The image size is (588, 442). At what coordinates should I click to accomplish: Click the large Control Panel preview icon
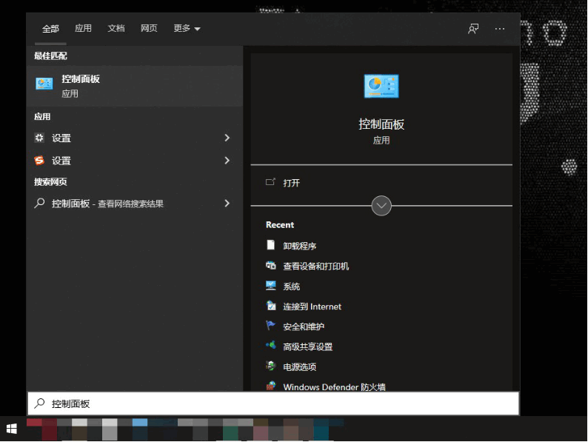(x=381, y=86)
